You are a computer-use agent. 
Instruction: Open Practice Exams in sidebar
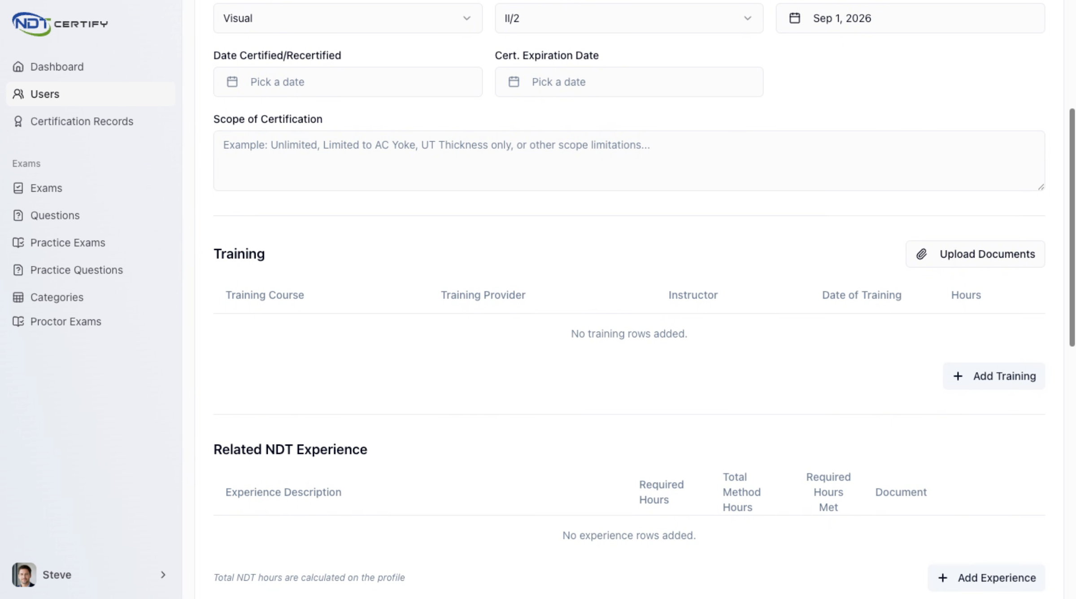pyautogui.click(x=91, y=243)
